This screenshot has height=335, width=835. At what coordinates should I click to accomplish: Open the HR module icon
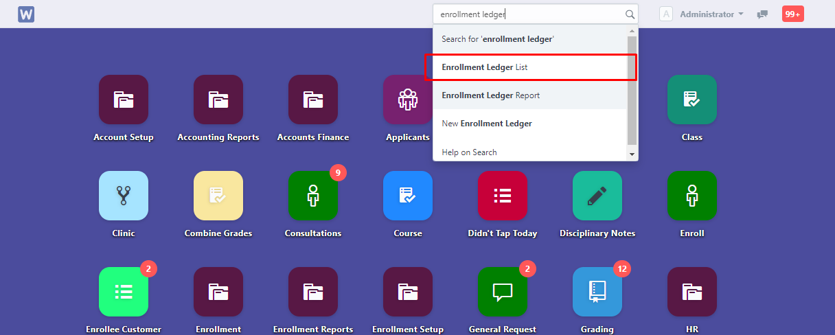[692, 292]
